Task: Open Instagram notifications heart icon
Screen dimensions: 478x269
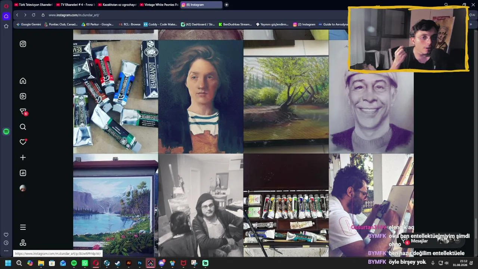Action: coord(23,142)
